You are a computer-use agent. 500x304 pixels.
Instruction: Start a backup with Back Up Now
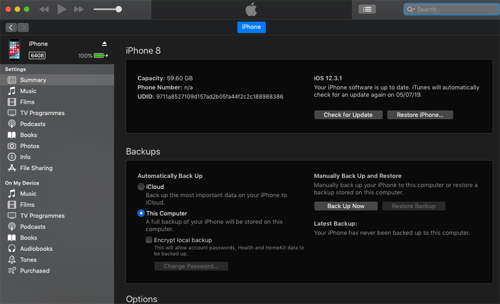pos(346,206)
